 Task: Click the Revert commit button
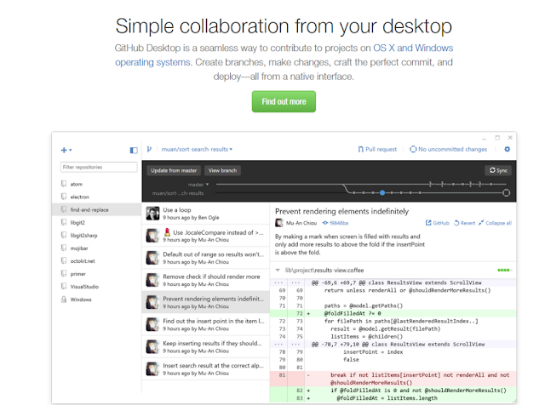pos(464,223)
